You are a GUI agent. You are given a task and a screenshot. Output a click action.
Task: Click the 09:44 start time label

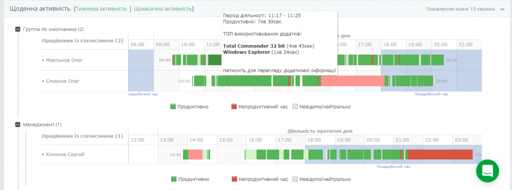pos(164,60)
